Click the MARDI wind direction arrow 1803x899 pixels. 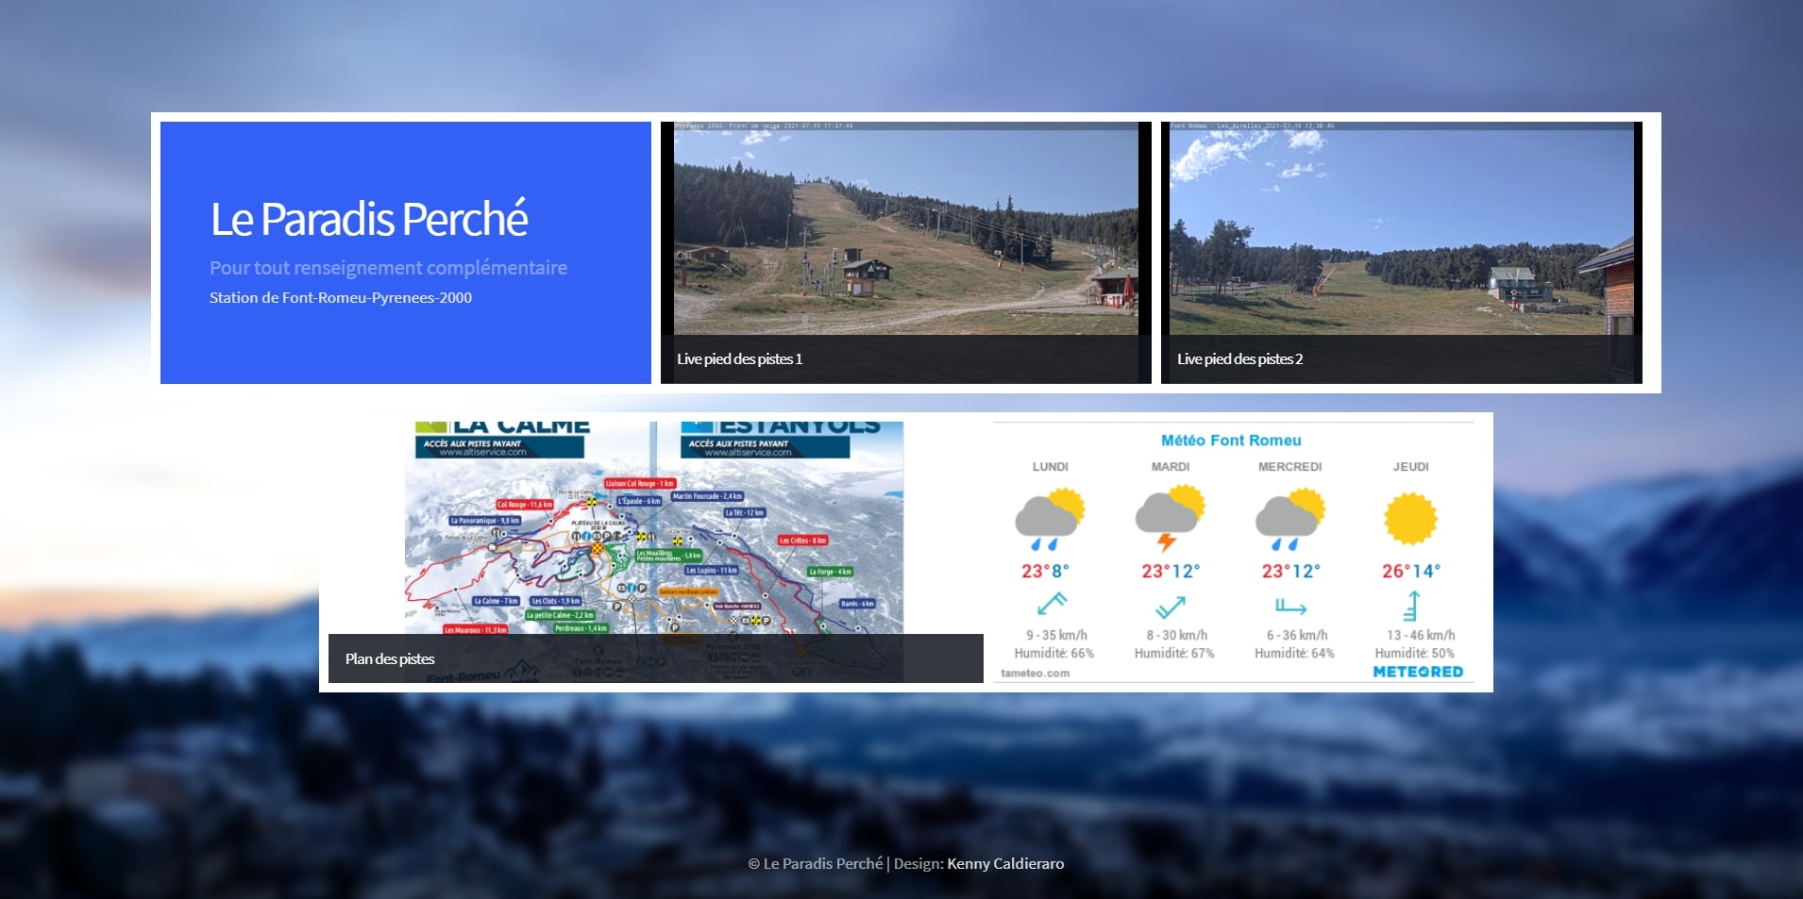pos(1171,607)
